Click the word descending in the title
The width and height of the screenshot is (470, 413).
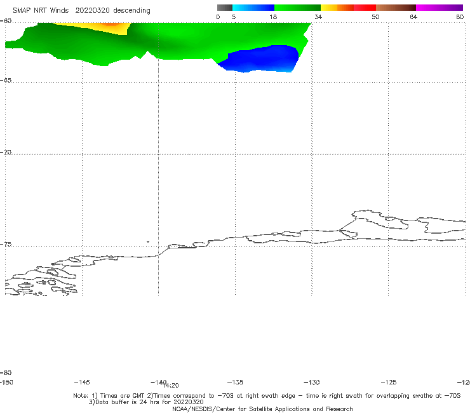click(x=132, y=11)
